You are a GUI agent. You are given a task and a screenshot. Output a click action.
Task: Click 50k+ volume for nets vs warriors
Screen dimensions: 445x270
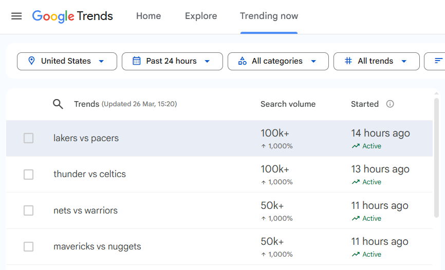click(272, 205)
